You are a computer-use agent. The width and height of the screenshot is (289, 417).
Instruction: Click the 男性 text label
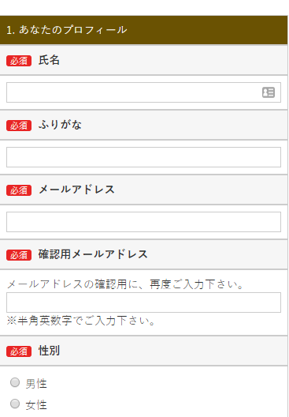pos(36,384)
